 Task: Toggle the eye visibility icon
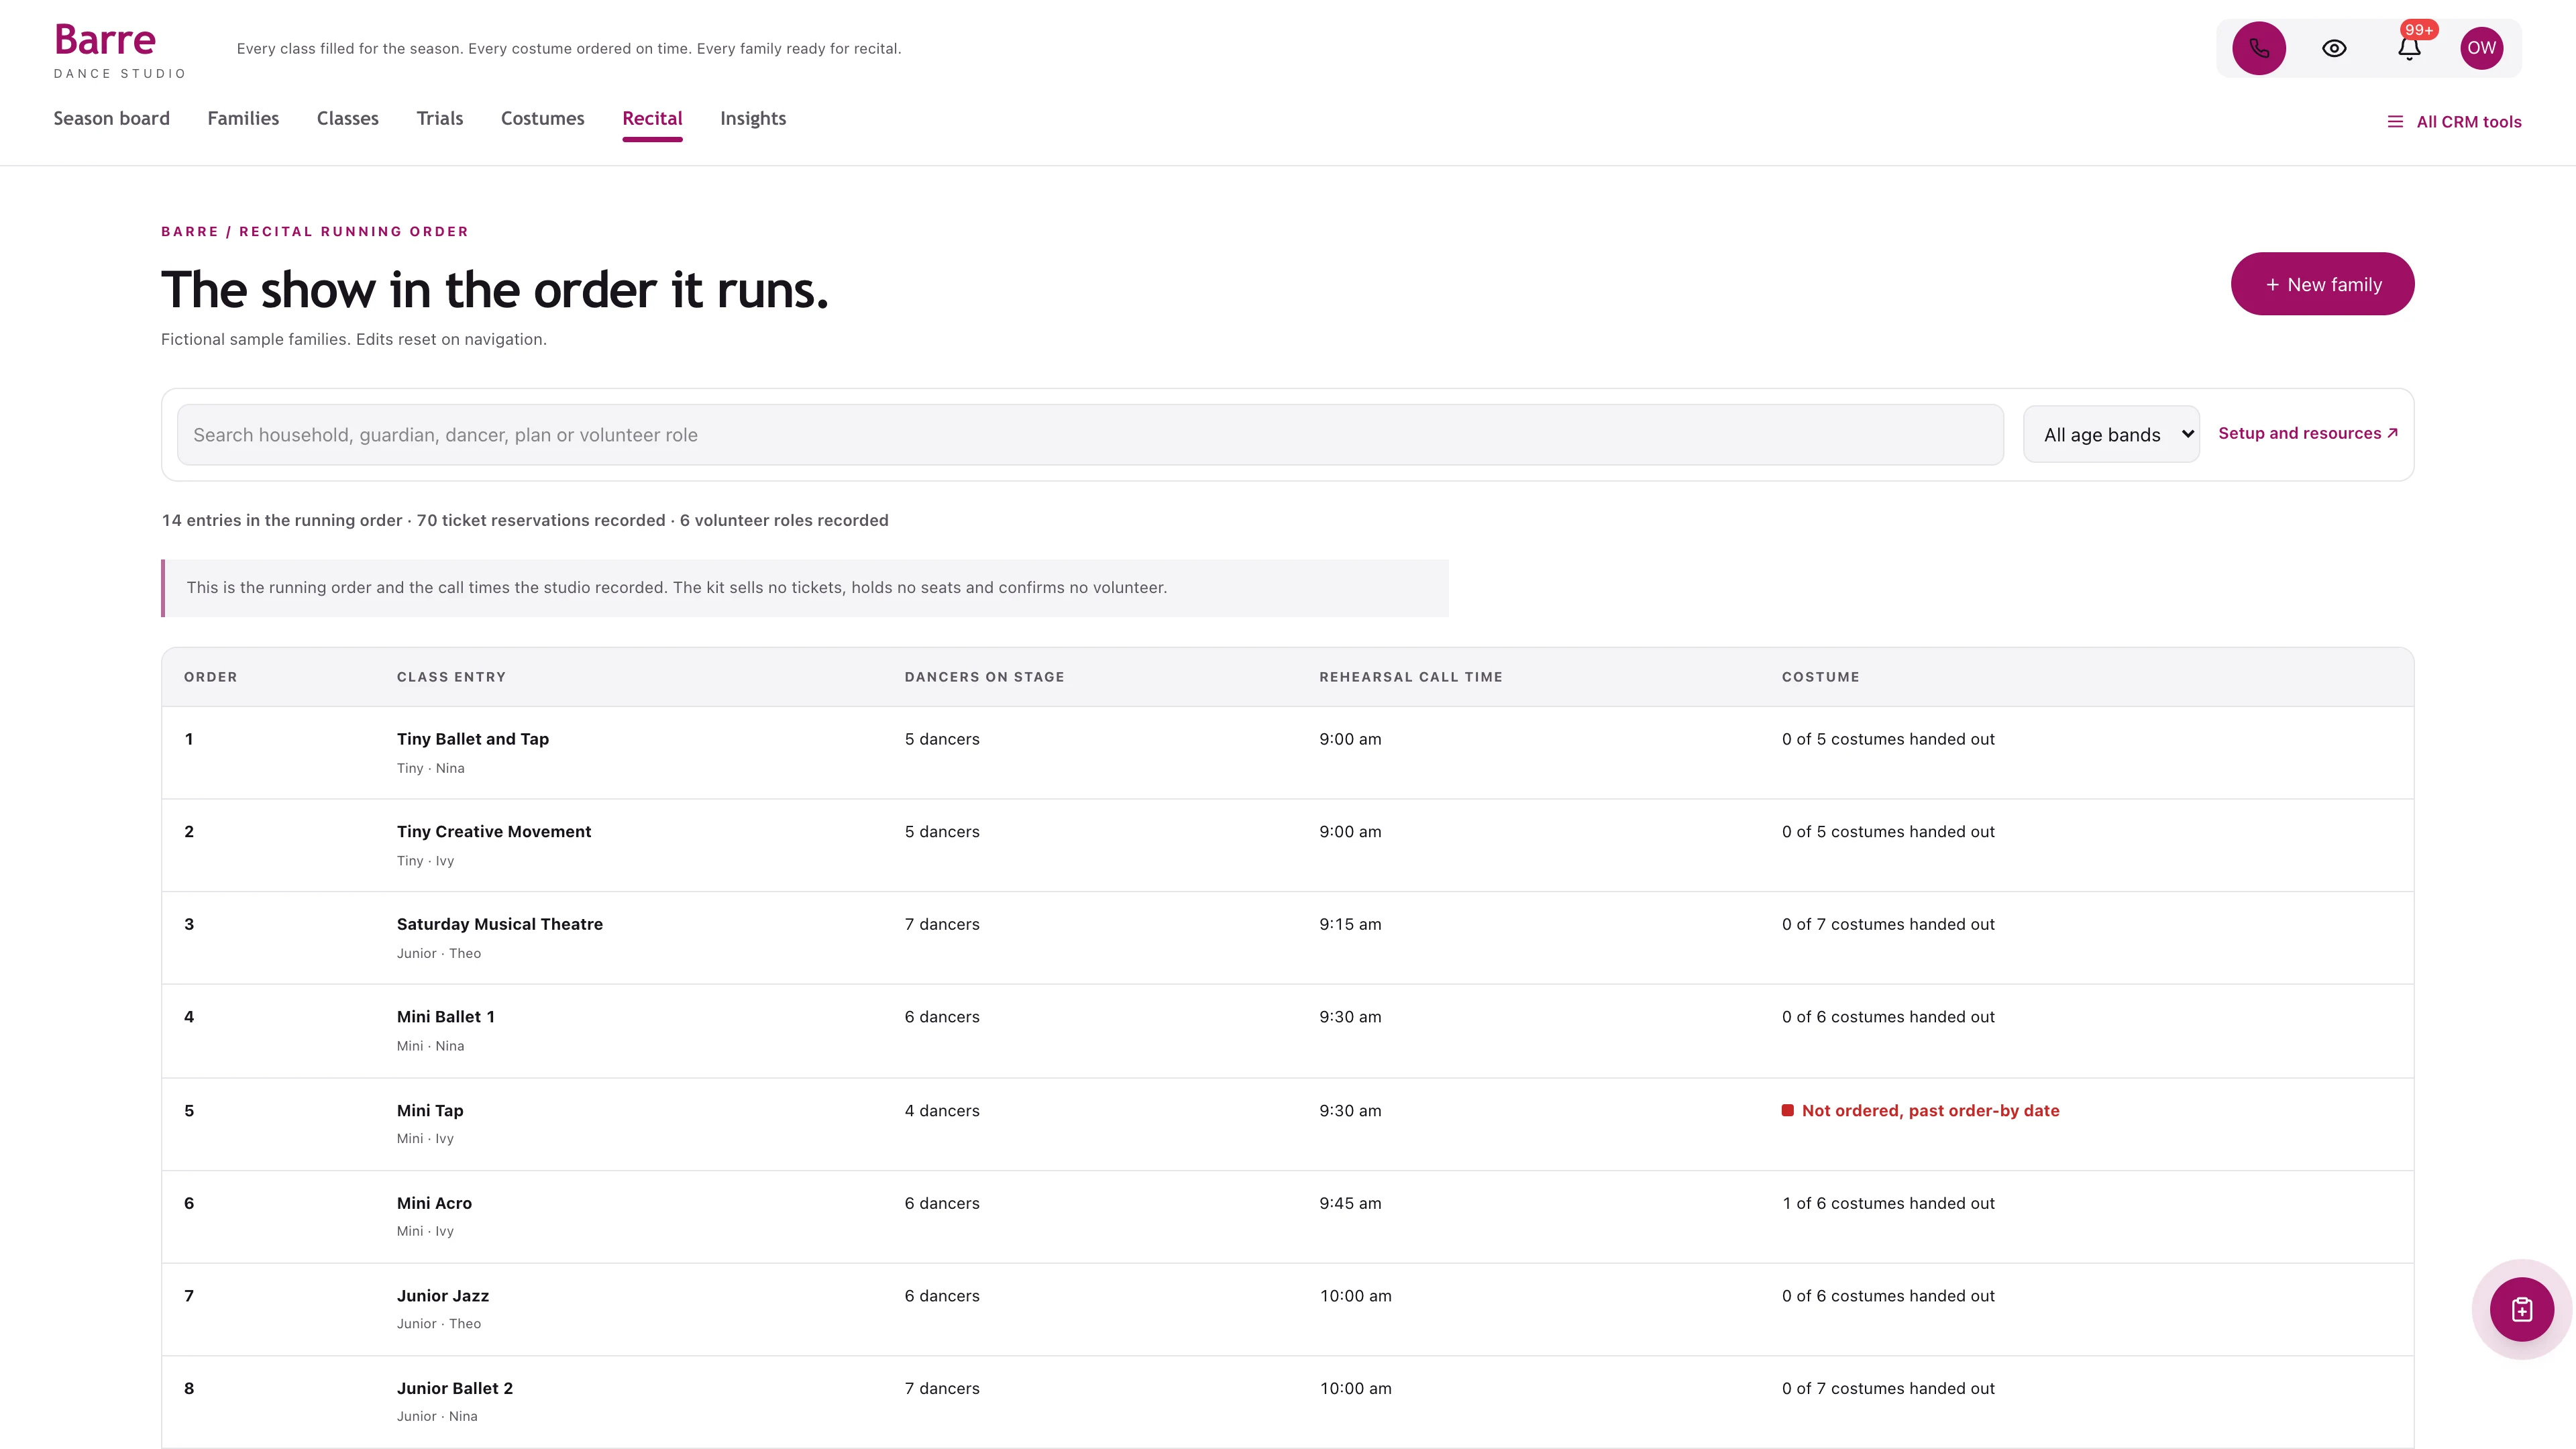2334,48
